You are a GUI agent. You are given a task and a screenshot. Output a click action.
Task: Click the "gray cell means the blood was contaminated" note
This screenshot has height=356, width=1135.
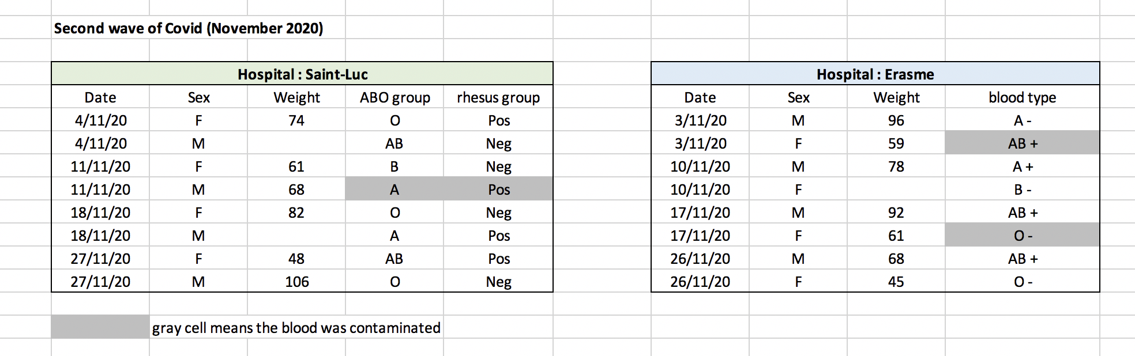coord(296,328)
